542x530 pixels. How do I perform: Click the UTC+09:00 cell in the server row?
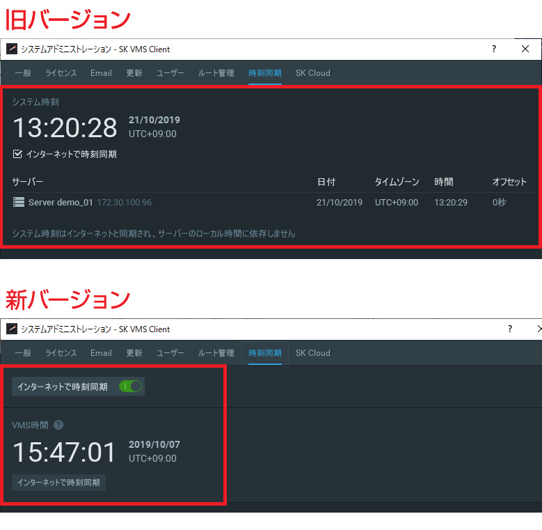tap(397, 203)
